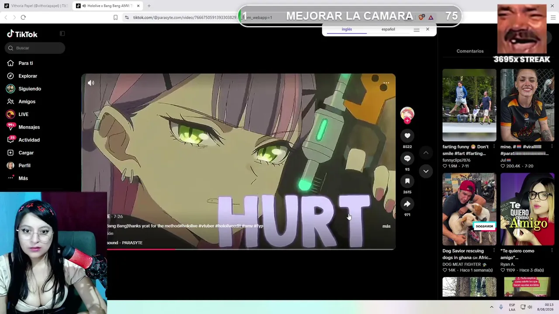Viewport: 559px width, 314px height.
Task: View site information for tiktok.com
Action: 127,17
